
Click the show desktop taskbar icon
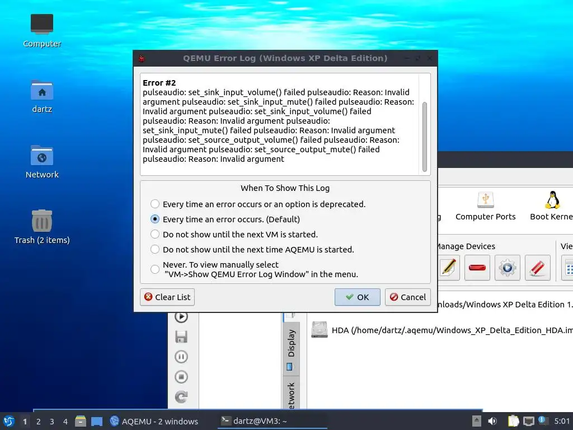[97, 421]
